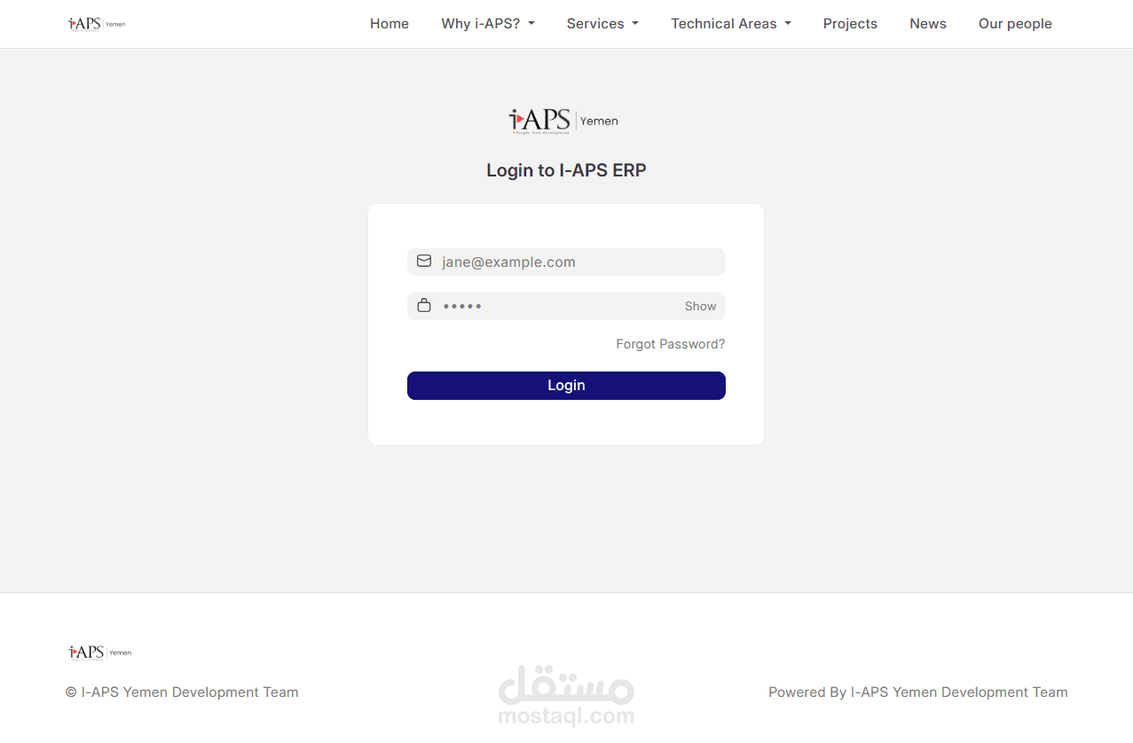1133x743 pixels.
Task: Expand the Why i-APS? dropdown menu
Action: [x=488, y=24]
